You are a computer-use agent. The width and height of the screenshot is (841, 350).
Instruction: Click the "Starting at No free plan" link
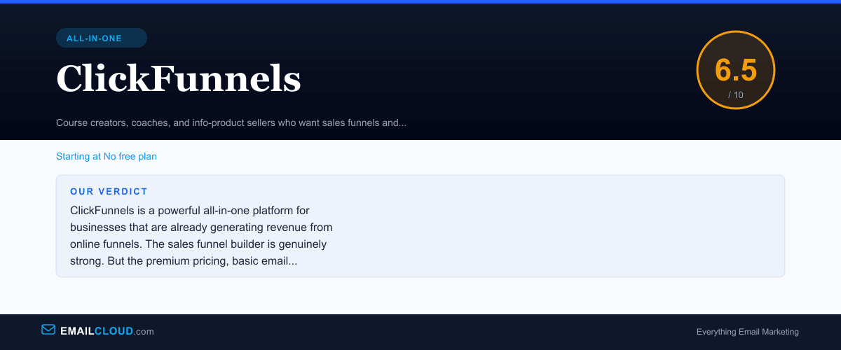click(107, 156)
